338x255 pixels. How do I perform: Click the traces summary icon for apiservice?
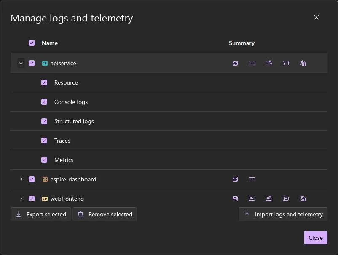tap(286, 63)
